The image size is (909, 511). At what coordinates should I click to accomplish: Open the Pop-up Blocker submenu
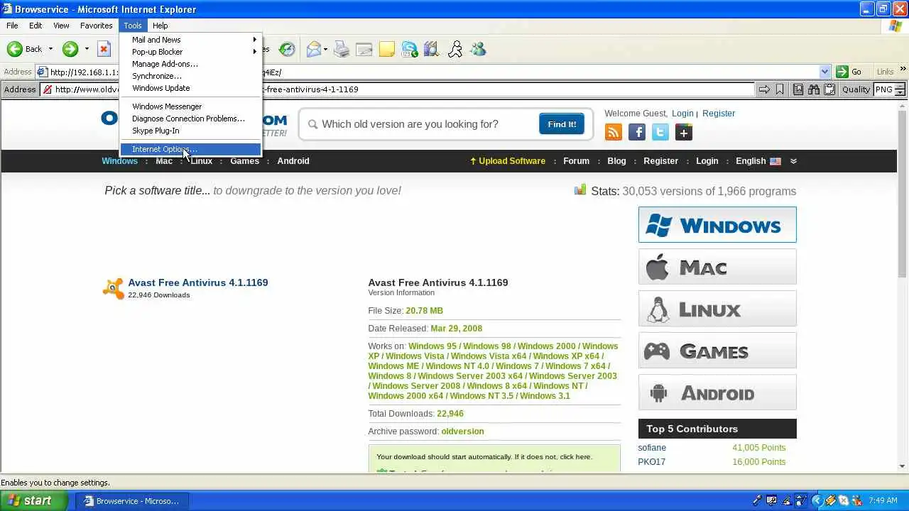click(191, 52)
